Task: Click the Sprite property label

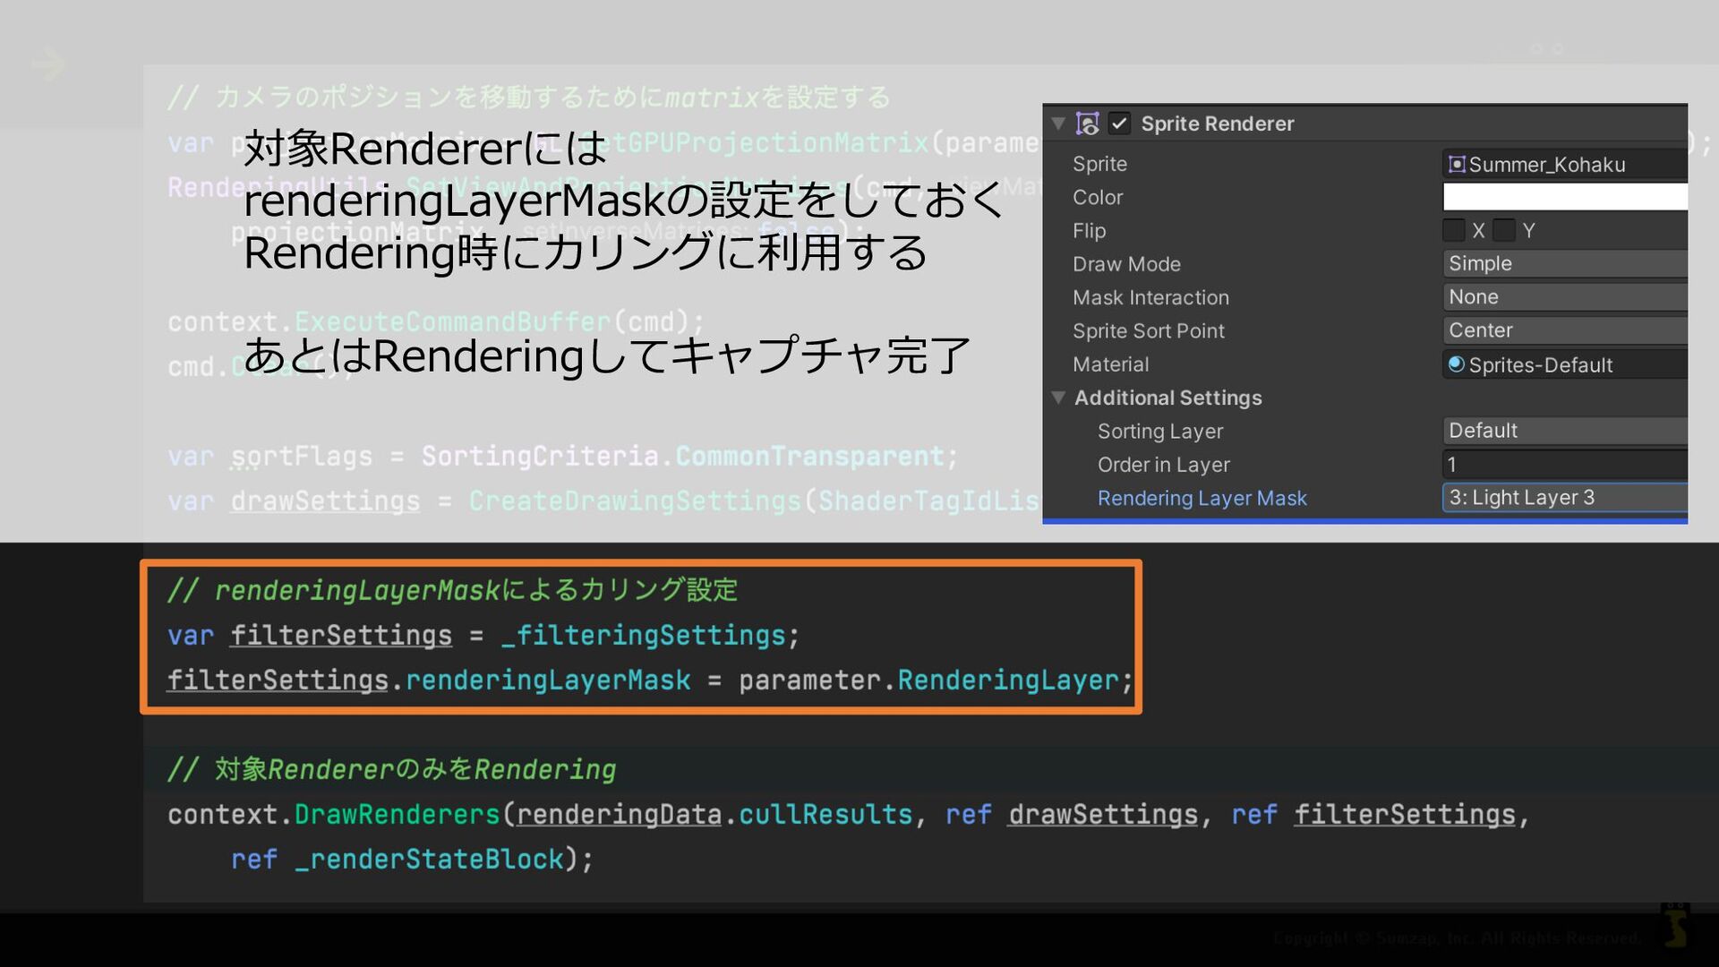Action: pyautogui.click(x=1099, y=164)
